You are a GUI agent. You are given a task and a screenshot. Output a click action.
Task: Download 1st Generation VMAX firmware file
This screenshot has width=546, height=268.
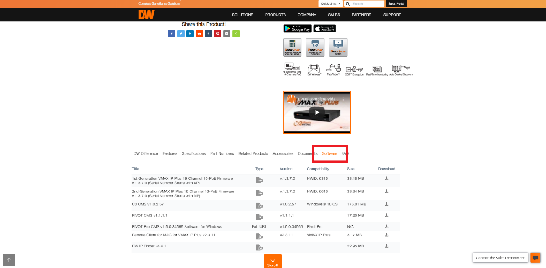387,178
